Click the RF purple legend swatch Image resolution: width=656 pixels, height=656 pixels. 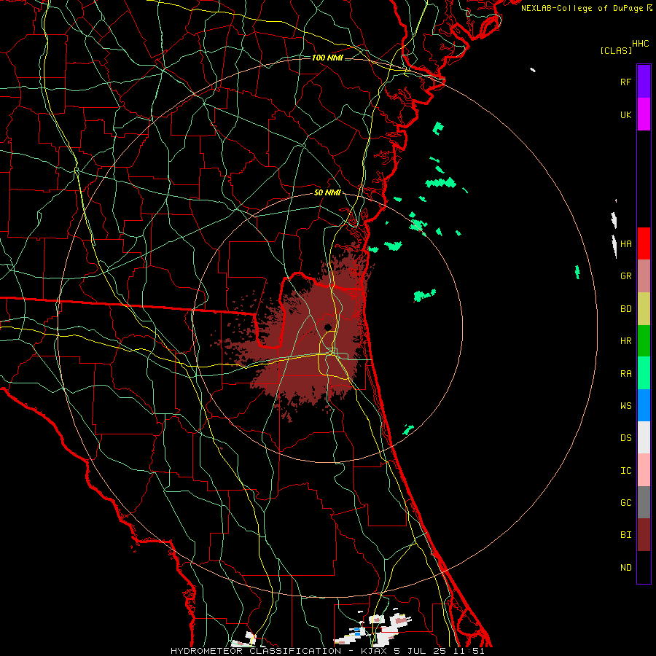(x=644, y=82)
